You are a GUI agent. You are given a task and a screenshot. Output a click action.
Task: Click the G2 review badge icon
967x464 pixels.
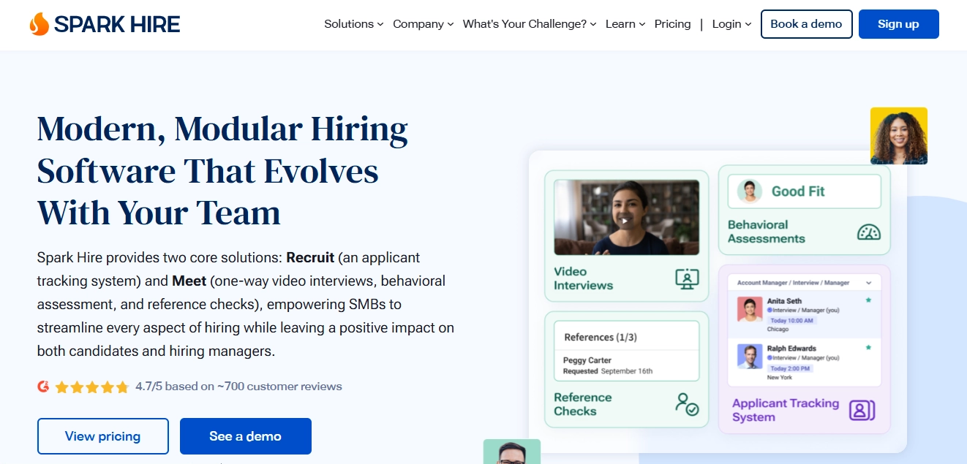point(43,387)
